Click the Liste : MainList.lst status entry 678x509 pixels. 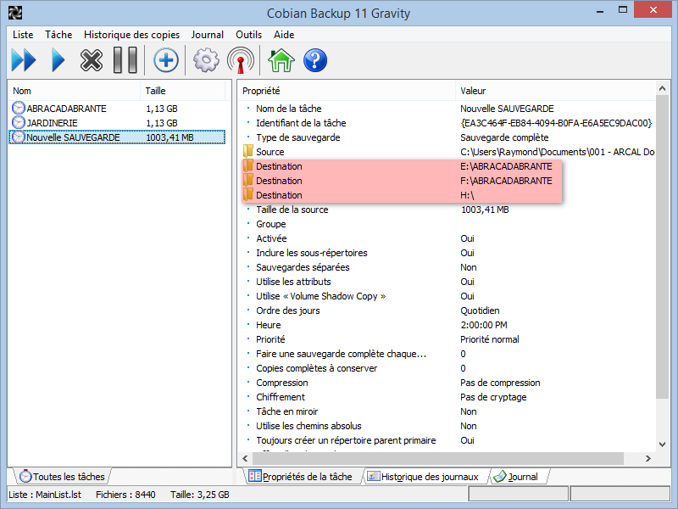pos(45,495)
